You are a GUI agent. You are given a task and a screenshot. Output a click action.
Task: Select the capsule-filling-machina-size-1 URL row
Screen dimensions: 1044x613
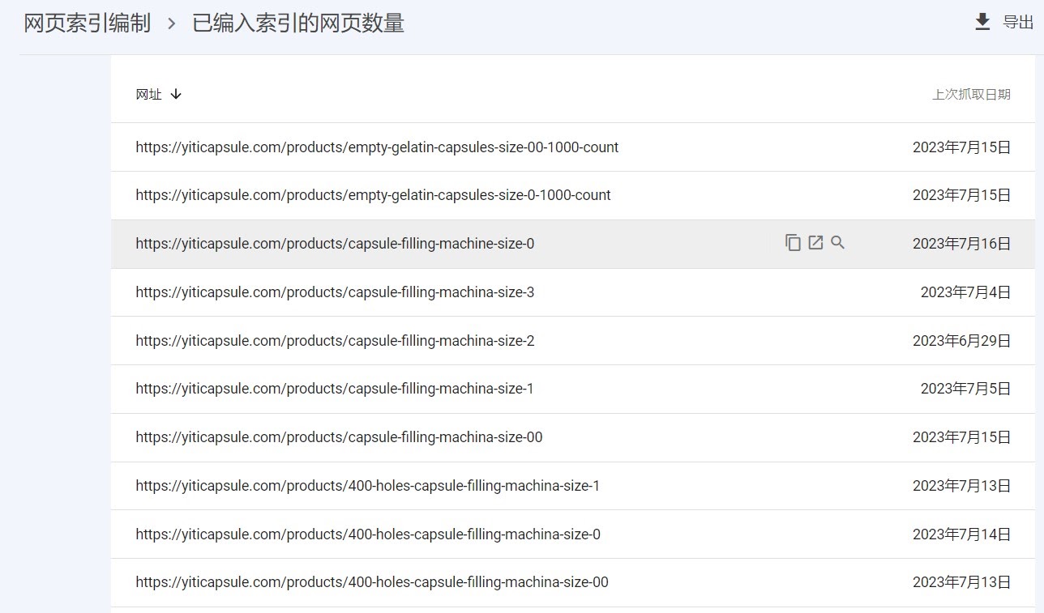tap(573, 389)
